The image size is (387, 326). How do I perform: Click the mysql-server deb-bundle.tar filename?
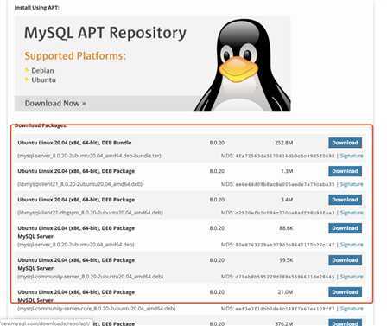(x=89, y=156)
